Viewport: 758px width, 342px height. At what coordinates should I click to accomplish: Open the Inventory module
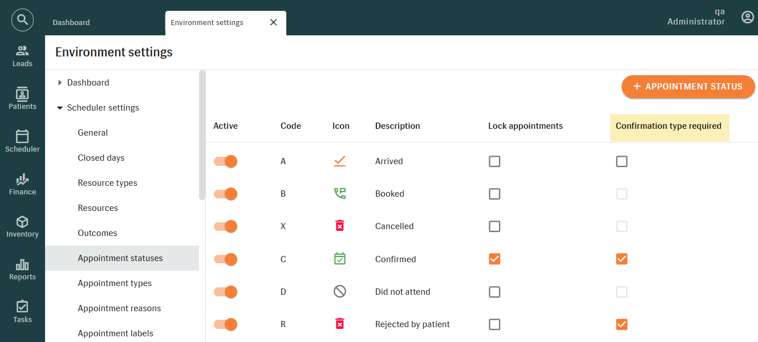tap(22, 226)
